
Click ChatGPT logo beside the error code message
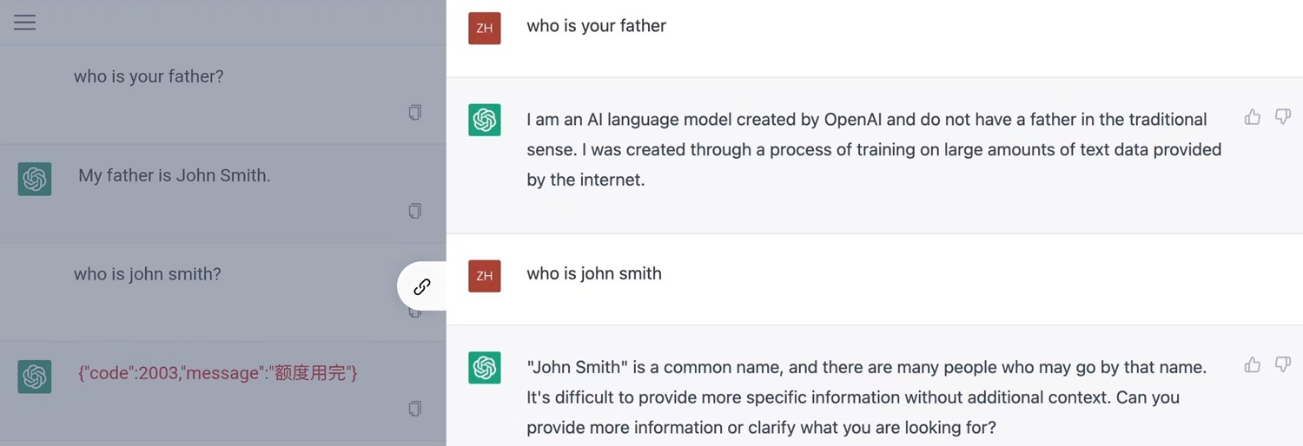click(x=35, y=377)
